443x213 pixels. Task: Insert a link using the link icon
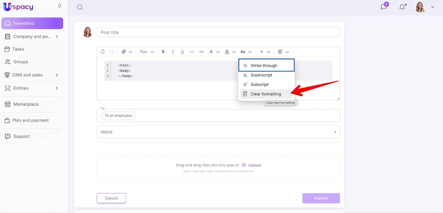(201, 52)
